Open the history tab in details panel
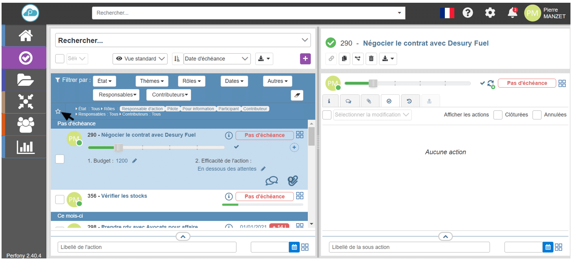This screenshot has height=260, width=574. pos(409,101)
